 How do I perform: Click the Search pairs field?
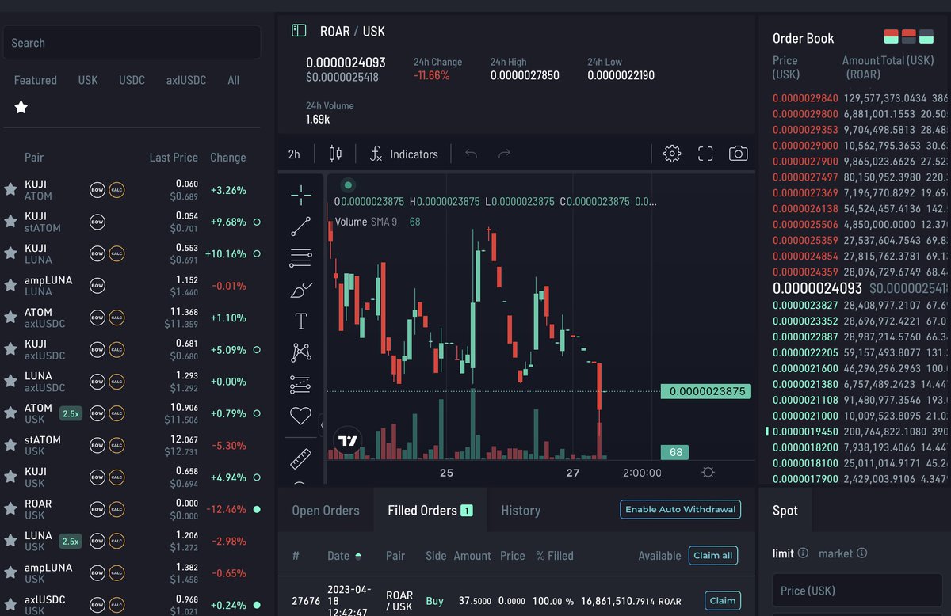[132, 43]
